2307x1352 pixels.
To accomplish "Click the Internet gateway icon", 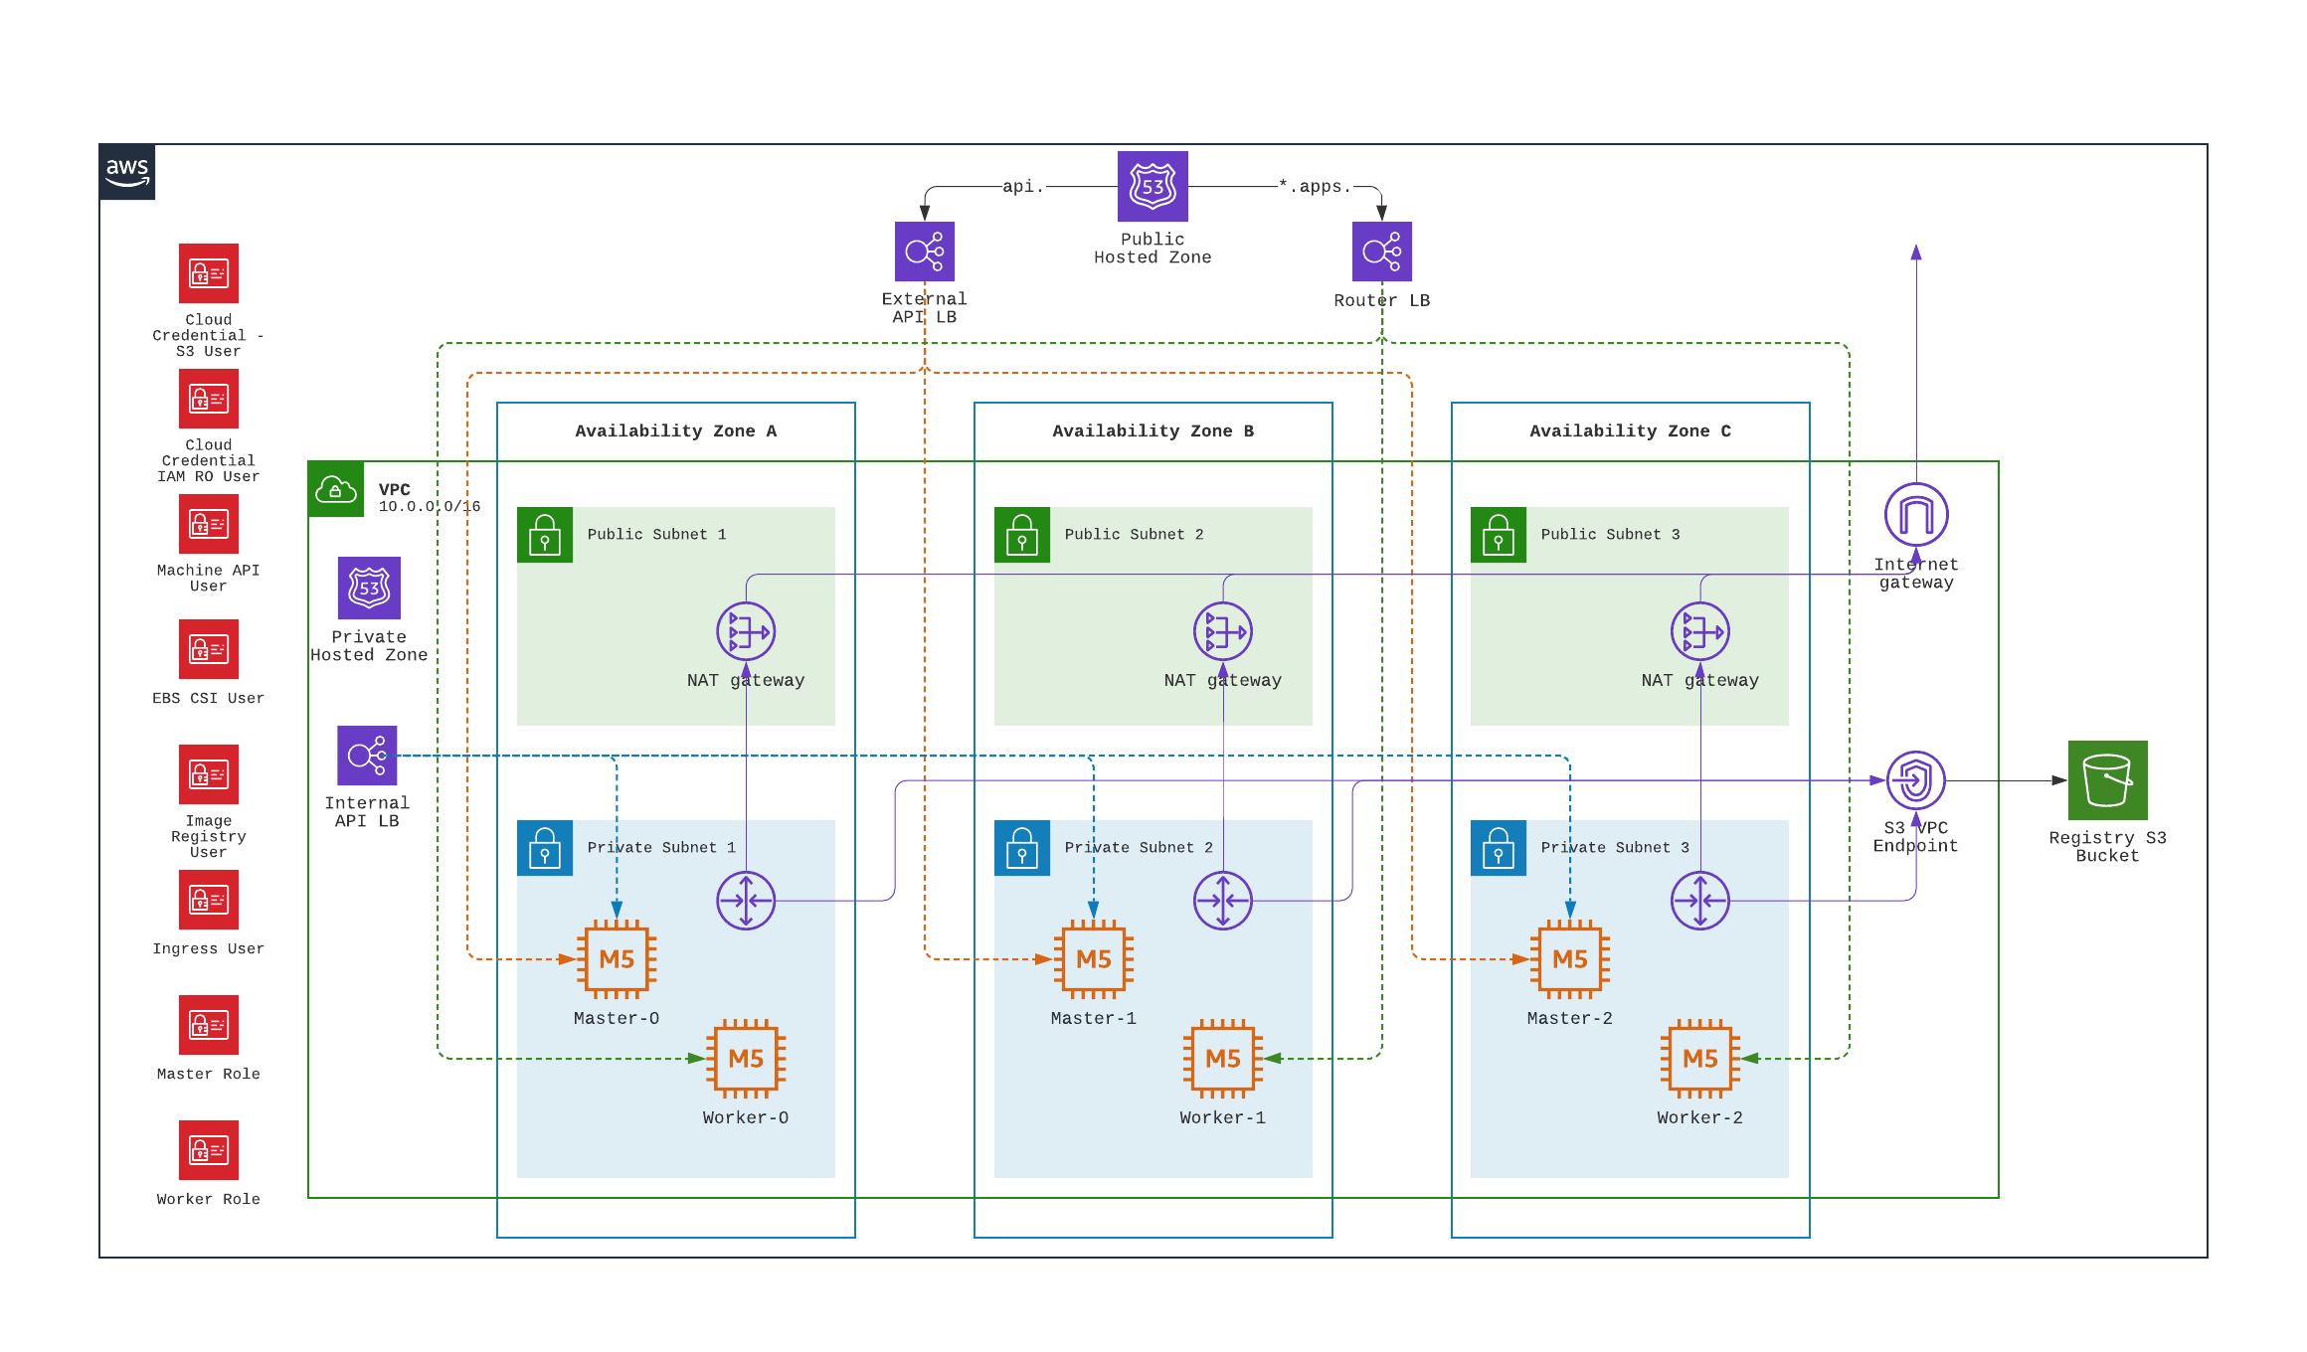I will point(1916,514).
